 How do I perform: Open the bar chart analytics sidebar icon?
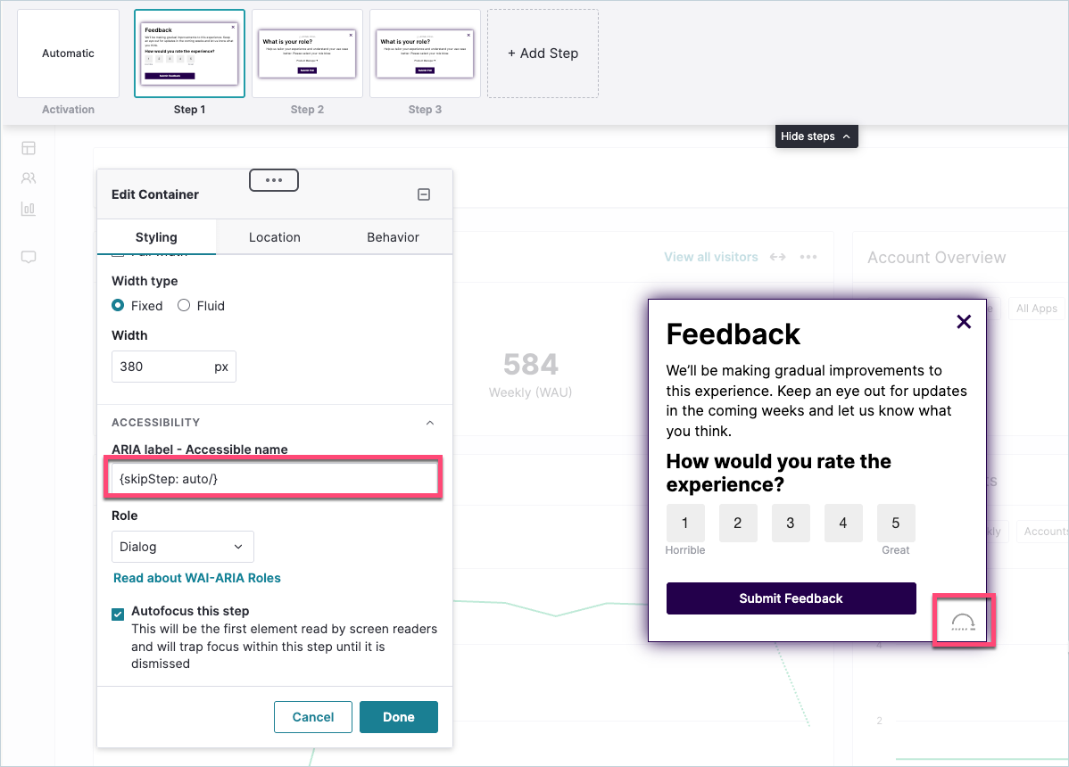(x=29, y=209)
